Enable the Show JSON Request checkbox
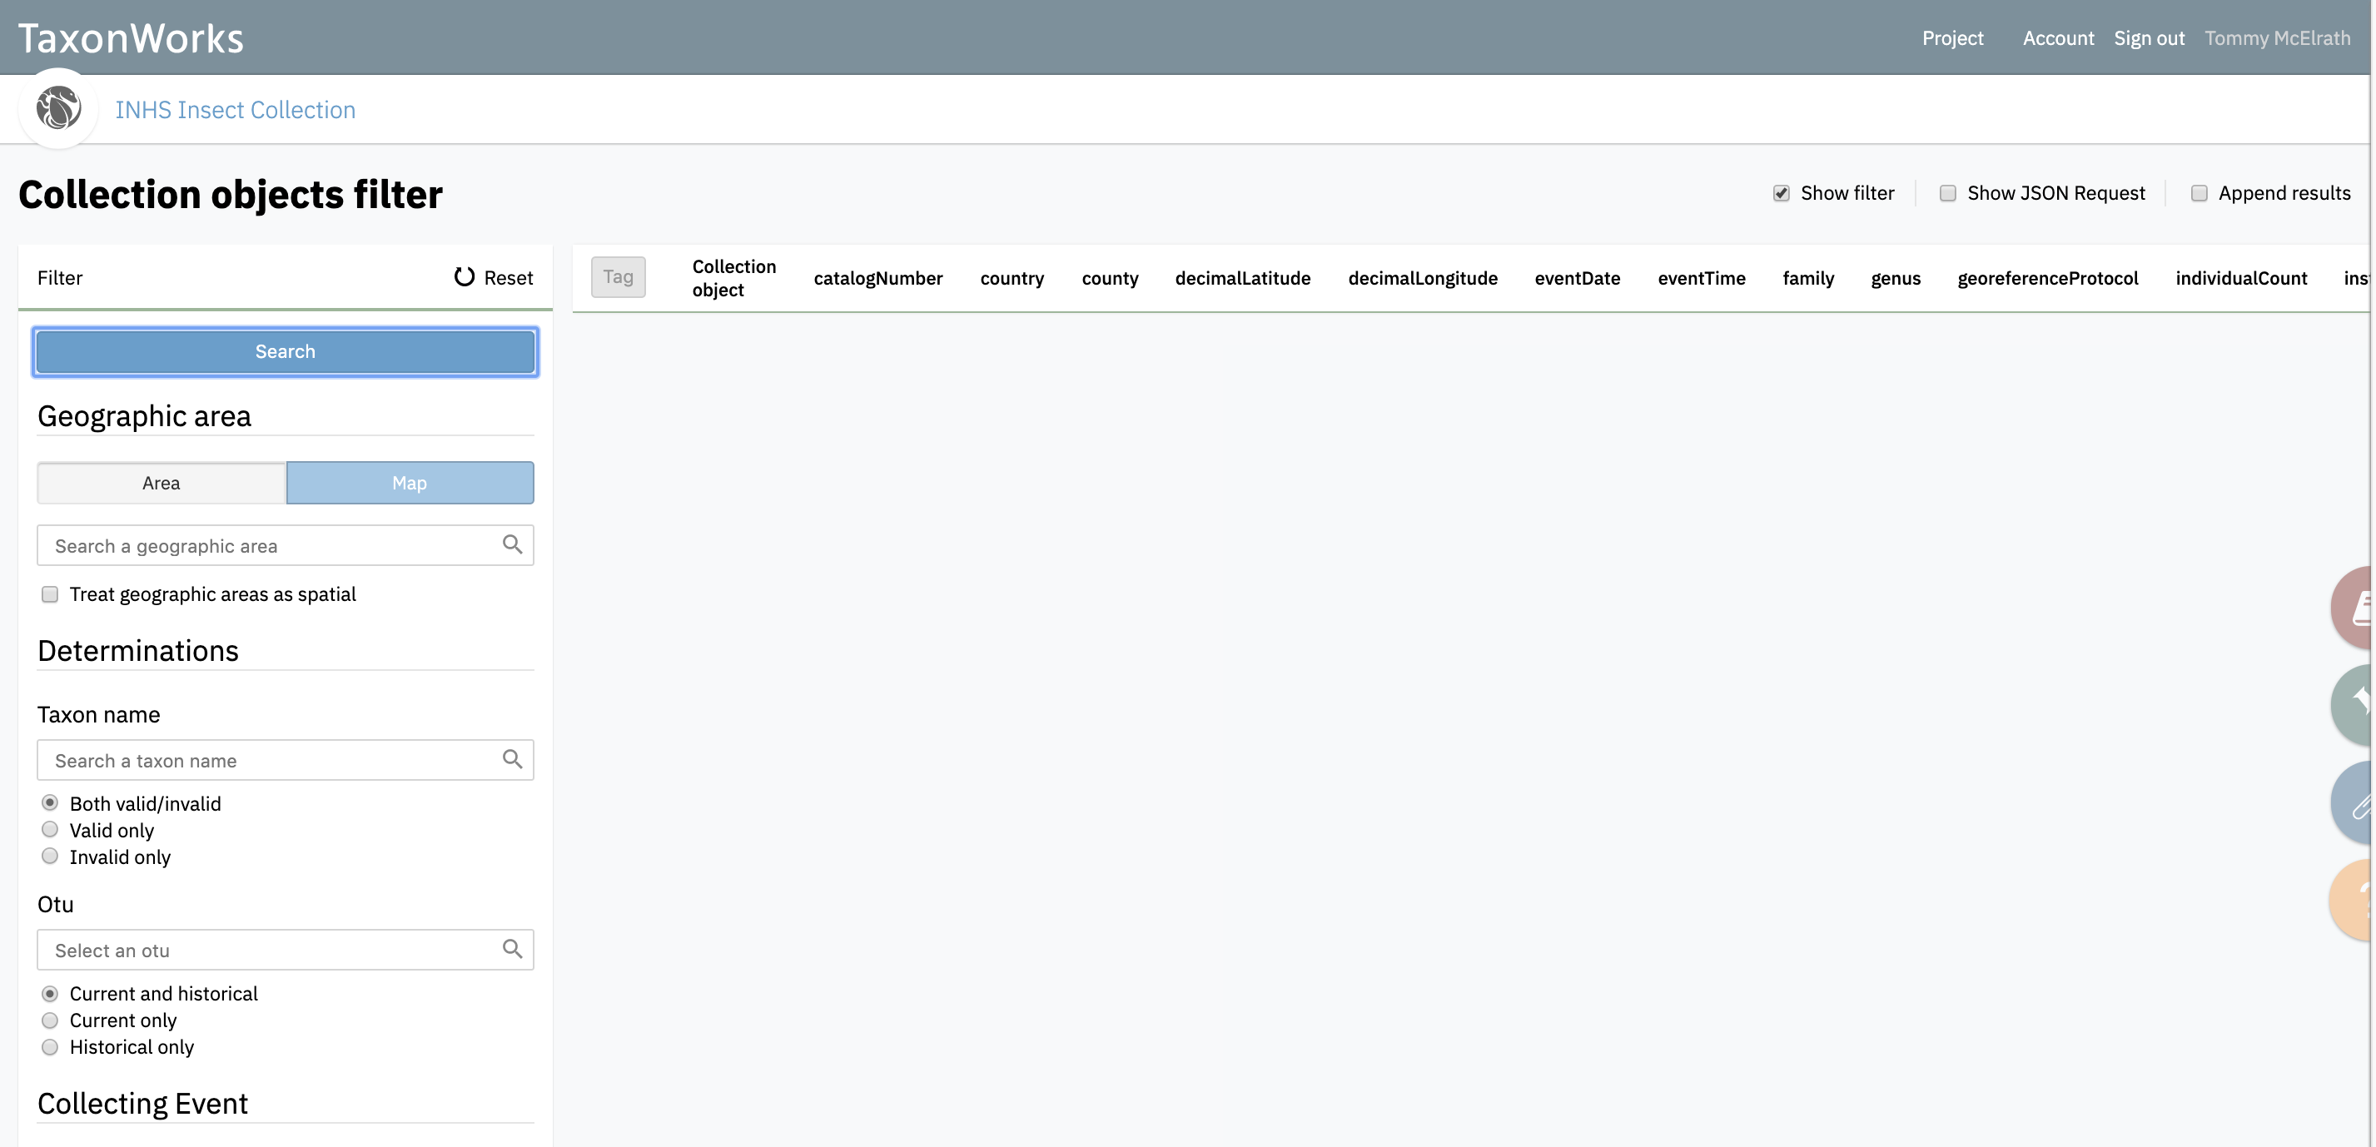 click(x=1948, y=193)
